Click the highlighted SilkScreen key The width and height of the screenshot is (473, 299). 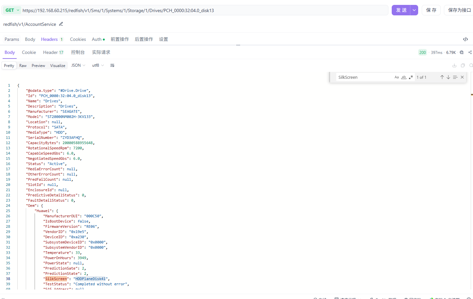click(56, 279)
